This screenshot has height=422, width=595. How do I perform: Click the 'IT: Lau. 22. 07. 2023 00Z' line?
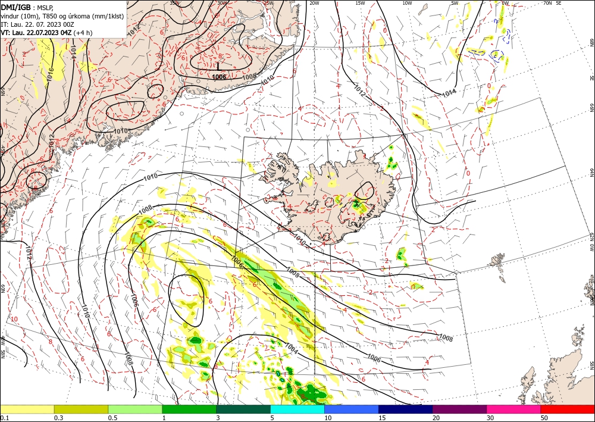(37, 24)
